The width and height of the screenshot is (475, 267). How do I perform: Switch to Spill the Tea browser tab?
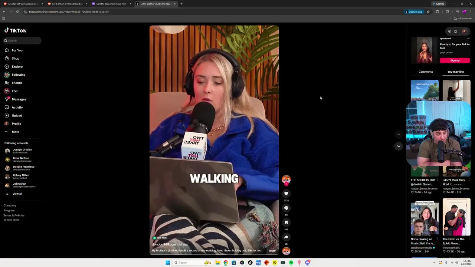click(111, 4)
